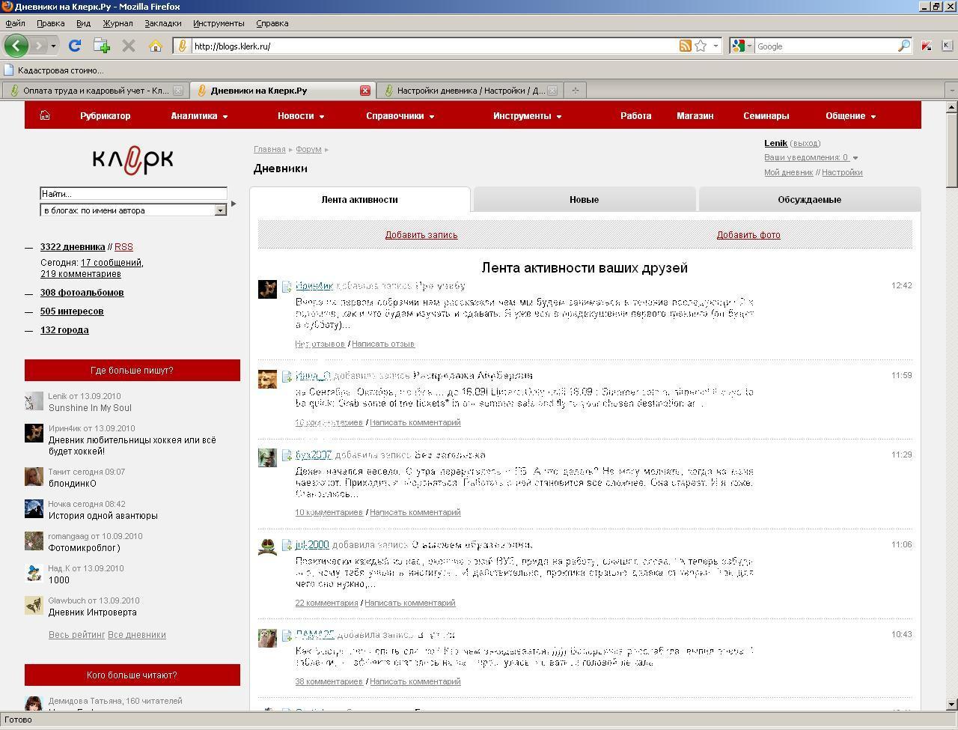Click the entry icon beside Ирин4ик post
Screen dimensions: 958x730
click(x=287, y=286)
